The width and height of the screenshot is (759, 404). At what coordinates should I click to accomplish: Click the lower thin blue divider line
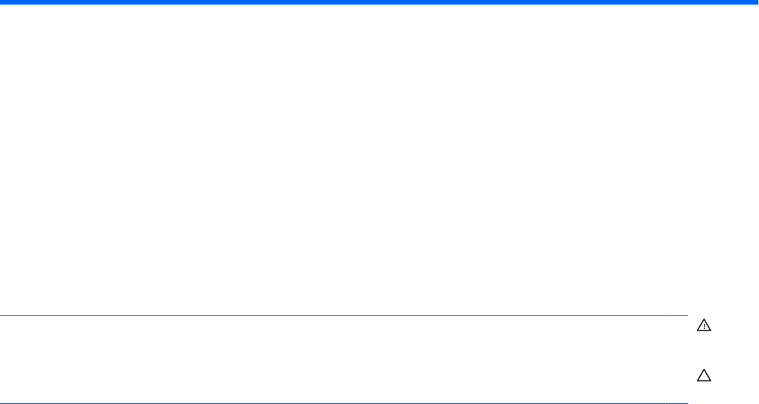(344, 403)
